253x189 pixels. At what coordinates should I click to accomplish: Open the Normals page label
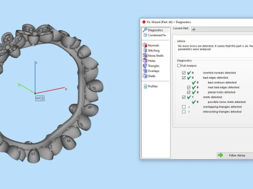tap(153, 45)
